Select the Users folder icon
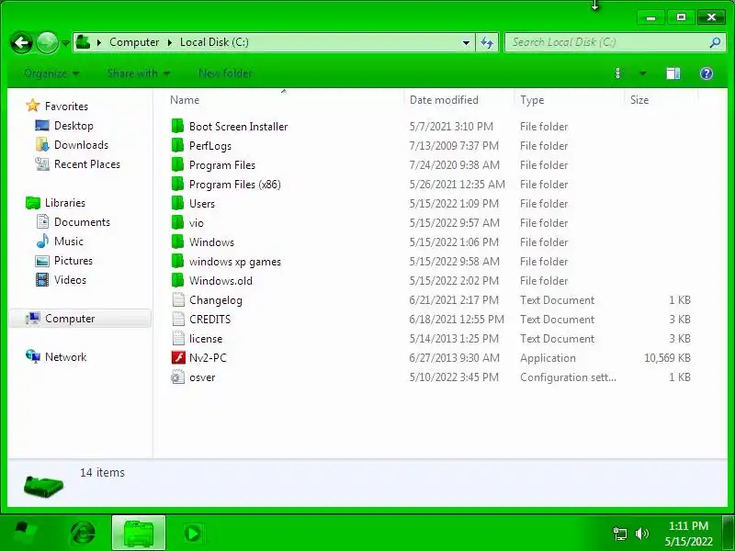Image resolution: width=735 pixels, height=551 pixels. [x=177, y=203]
